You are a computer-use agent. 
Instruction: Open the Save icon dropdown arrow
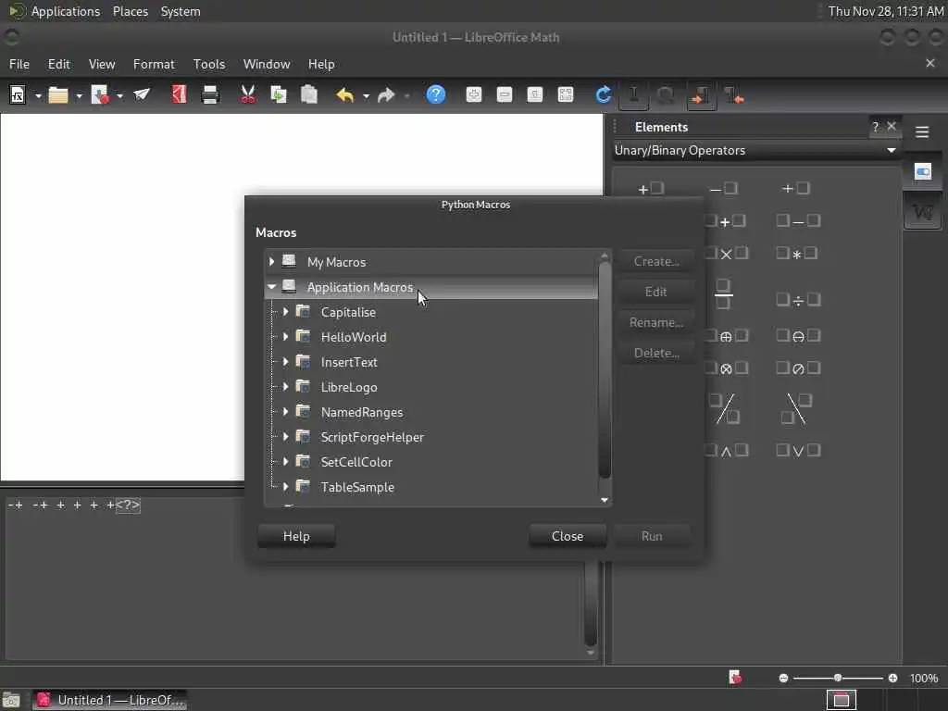119,95
